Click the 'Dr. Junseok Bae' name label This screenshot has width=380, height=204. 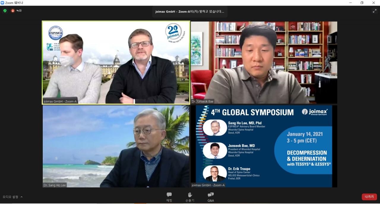[202, 102]
